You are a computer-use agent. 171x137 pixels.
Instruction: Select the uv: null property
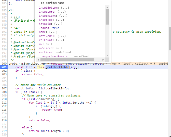point(46,44)
